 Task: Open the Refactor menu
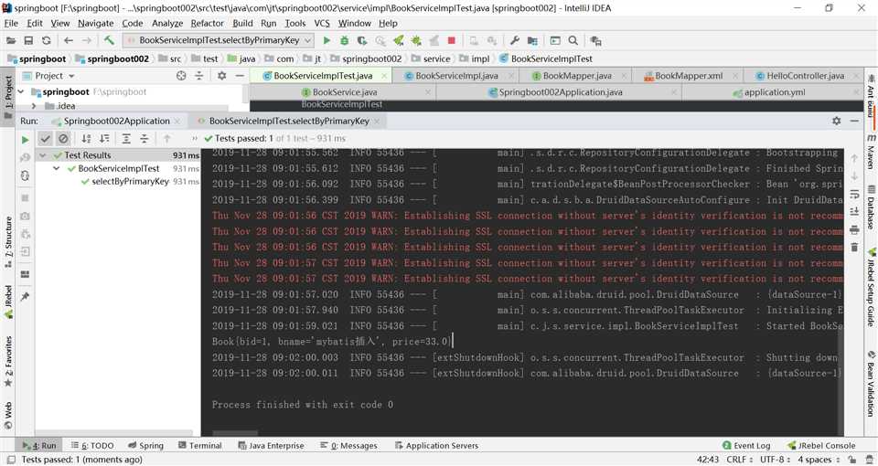coord(208,23)
